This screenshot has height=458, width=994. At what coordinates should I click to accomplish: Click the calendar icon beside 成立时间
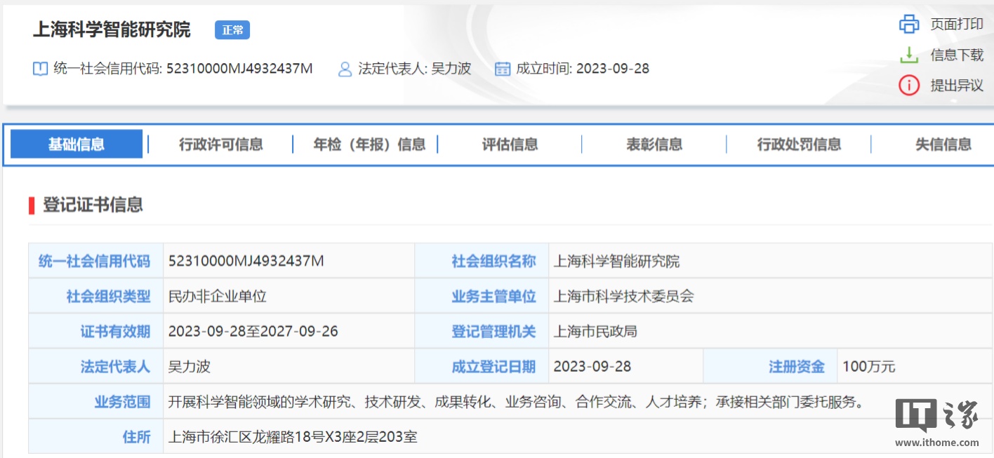coord(502,69)
